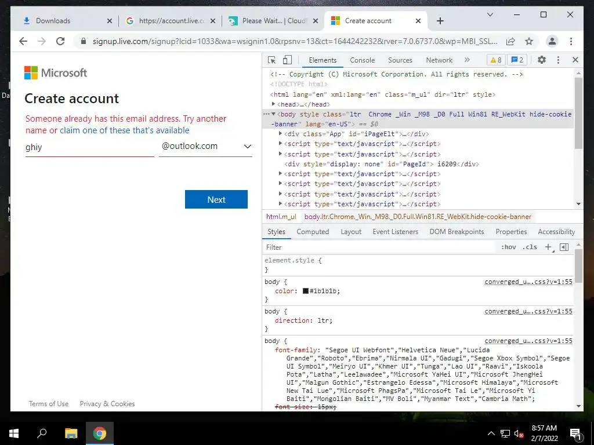Open the Computed styles tab
Viewport: 594px width, 445px height.
coord(313,232)
